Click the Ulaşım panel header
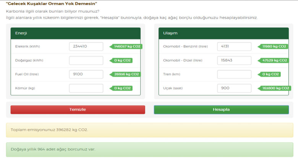Image resolution: width=298 pixels, height=158 pixels. (x=223, y=33)
